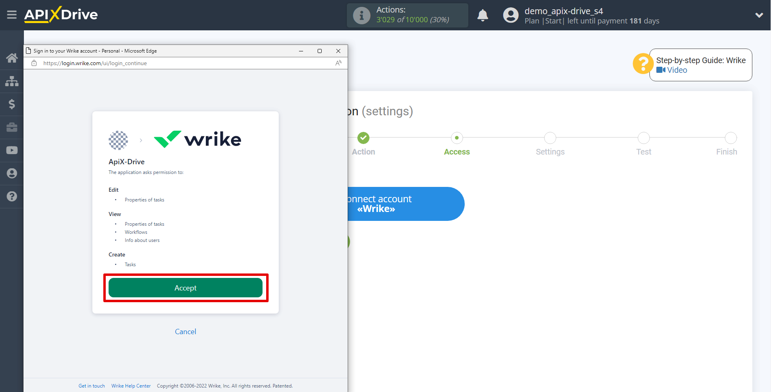This screenshot has height=392, width=771.
Task: Click the "Info about users" permission text
Action: [x=142, y=240]
